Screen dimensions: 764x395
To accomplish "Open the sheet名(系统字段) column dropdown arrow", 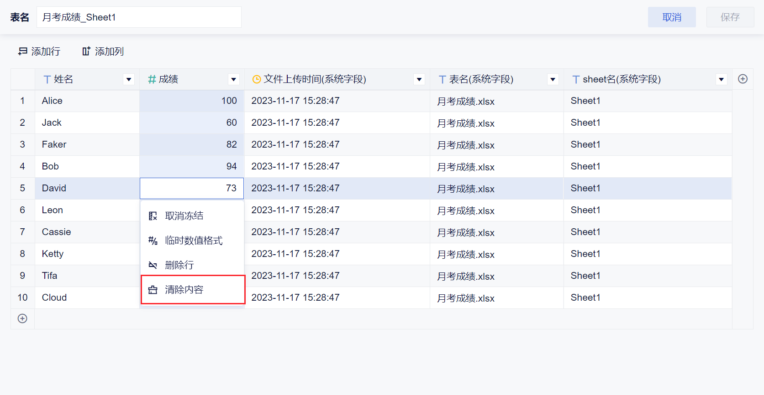I will coord(721,79).
